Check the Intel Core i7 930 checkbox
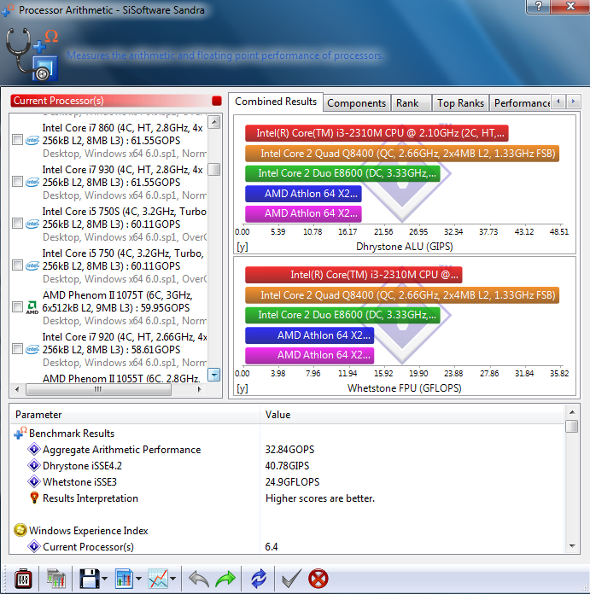This screenshot has width=590, height=594. 17,182
